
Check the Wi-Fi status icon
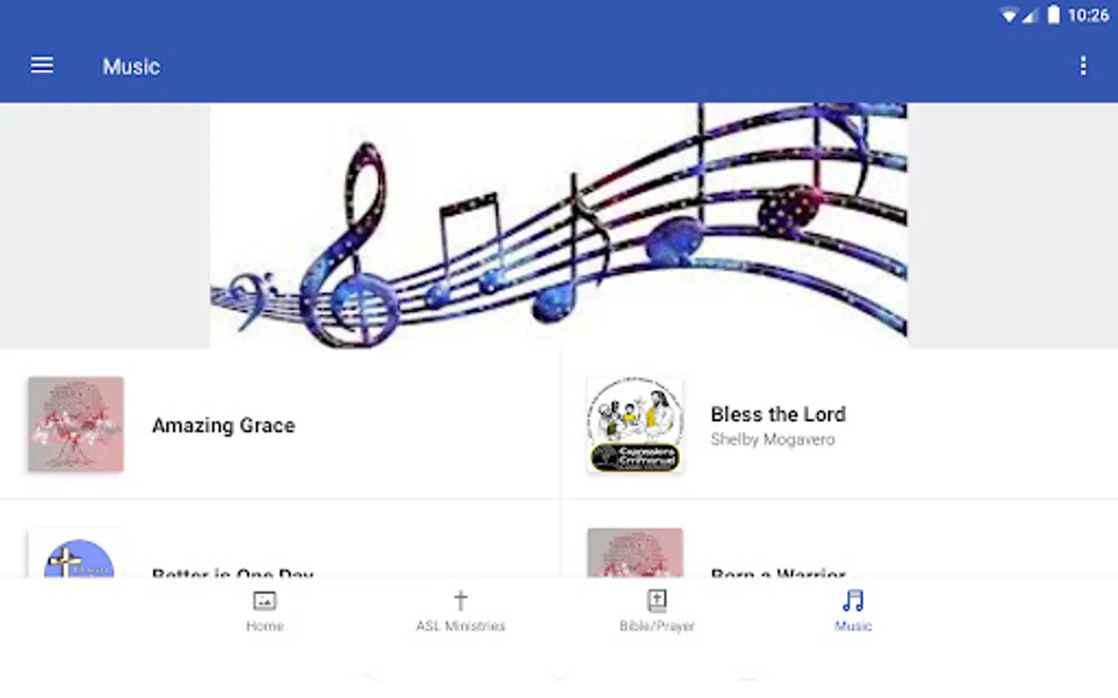coord(1009,16)
